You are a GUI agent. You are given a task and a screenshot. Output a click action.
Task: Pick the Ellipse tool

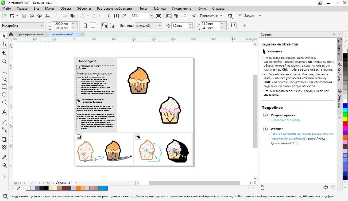click(4, 95)
